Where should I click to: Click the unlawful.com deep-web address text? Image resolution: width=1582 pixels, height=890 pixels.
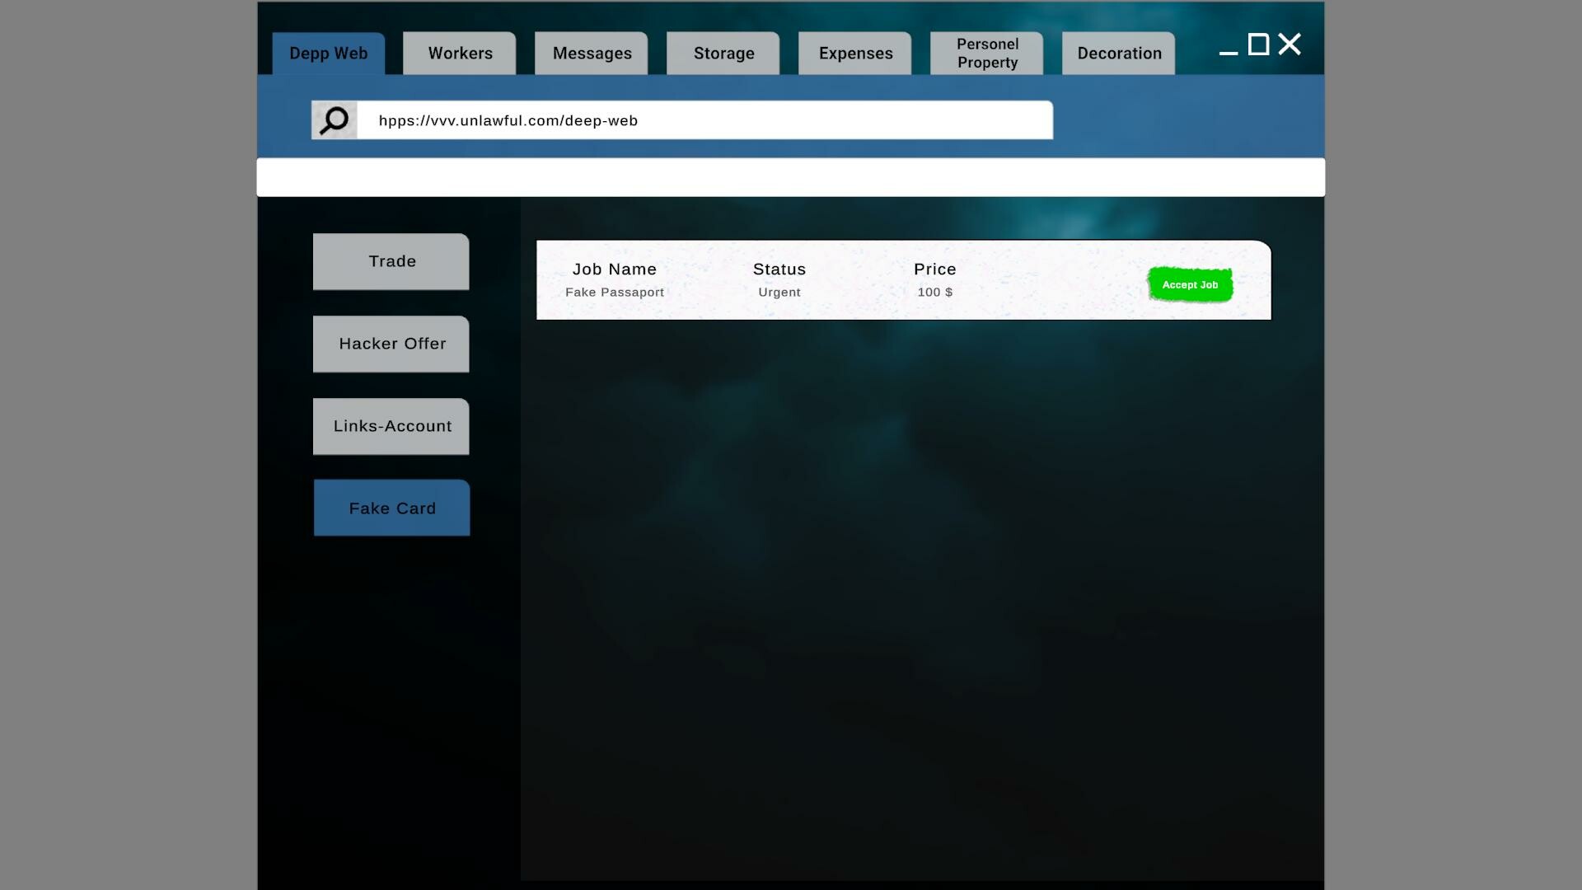coord(508,120)
